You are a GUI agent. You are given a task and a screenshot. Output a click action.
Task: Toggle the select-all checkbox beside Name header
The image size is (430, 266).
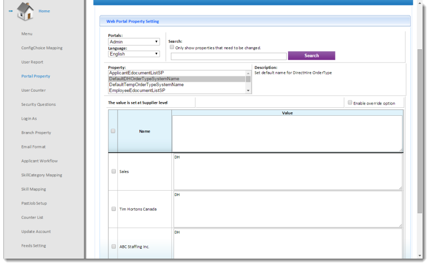pyautogui.click(x=113, y=131)
